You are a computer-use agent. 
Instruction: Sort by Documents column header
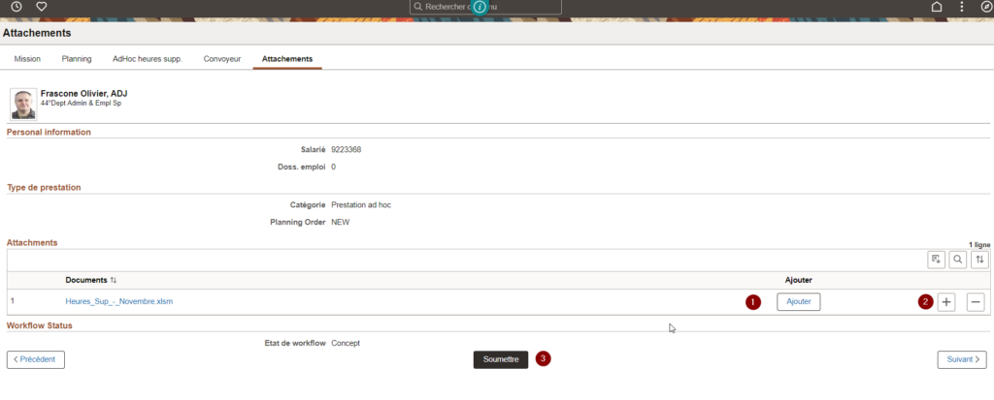point(91,280)
